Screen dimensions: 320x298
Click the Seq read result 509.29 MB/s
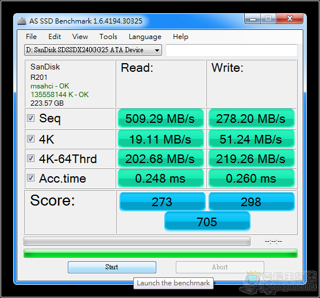[161, 118]
